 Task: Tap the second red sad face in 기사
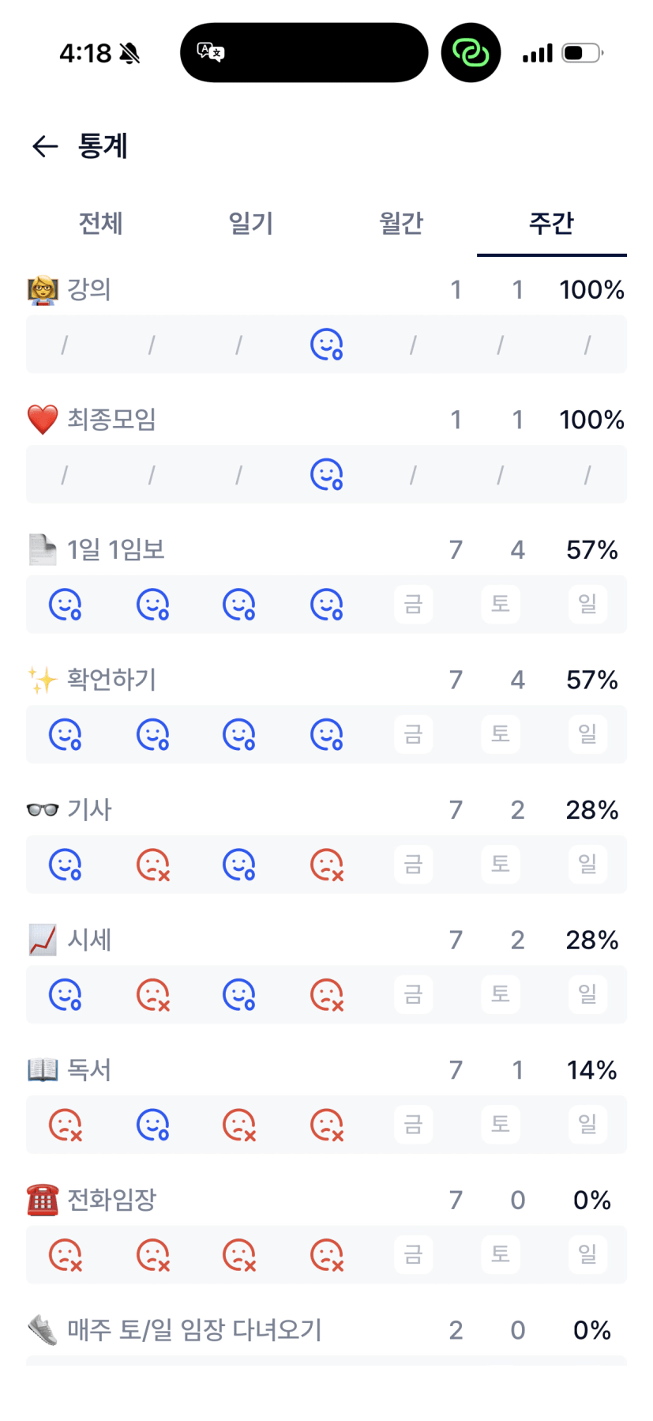[x=326, y=865]
